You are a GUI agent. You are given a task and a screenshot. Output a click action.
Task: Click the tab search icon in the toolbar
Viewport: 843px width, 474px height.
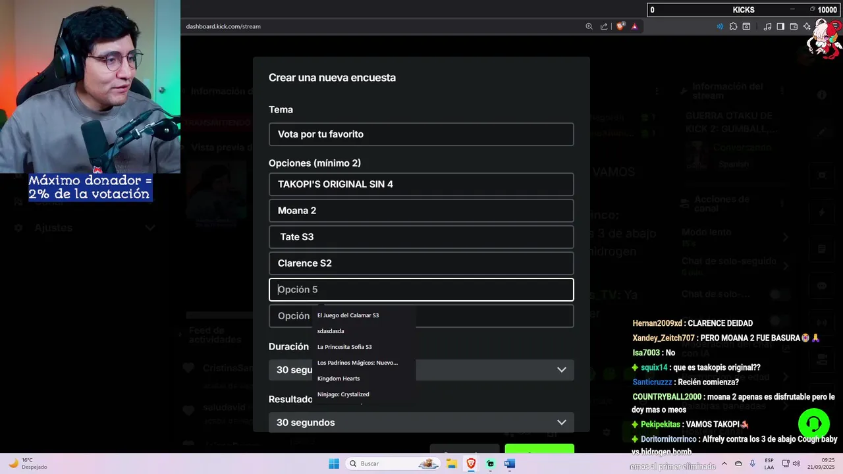[x=746, y=26]
